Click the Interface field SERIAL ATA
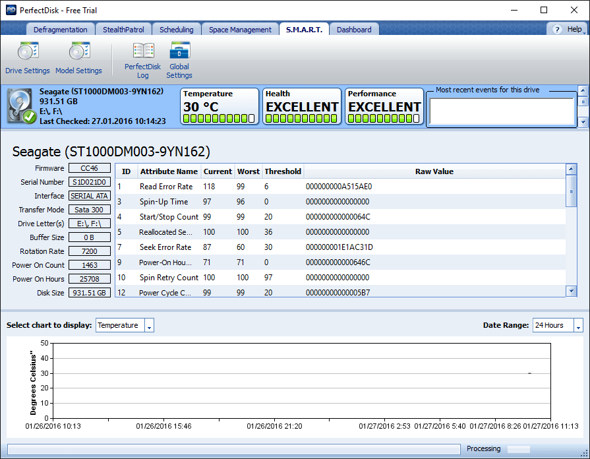Screen dimensions: 590x459 point(90,196)
